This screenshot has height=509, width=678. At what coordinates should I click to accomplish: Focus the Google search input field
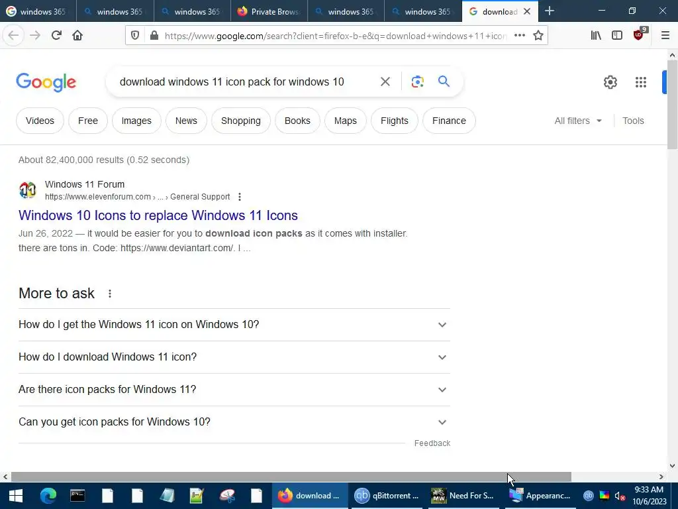click(246, 82)
